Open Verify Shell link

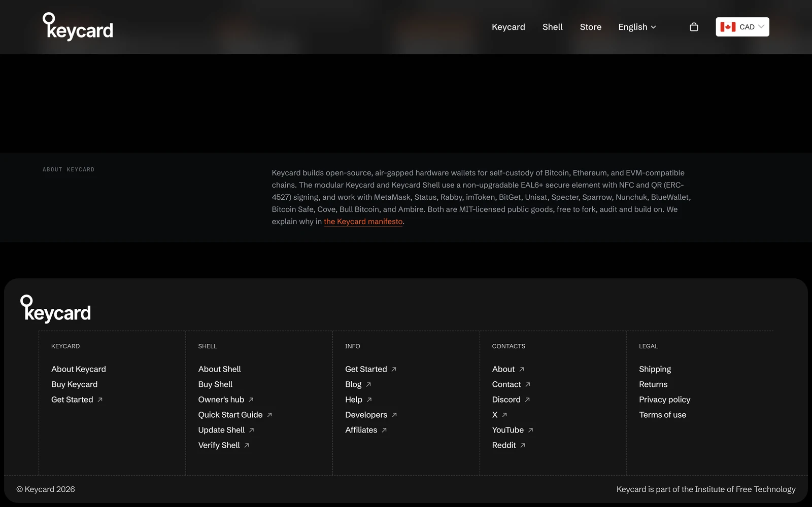pyautogui.click(x=219, y=445)
